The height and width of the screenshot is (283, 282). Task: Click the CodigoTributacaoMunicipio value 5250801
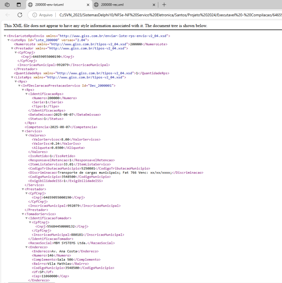(x=88, y=169)
